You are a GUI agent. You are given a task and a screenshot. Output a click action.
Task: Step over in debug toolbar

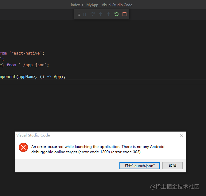click(93, 14)
